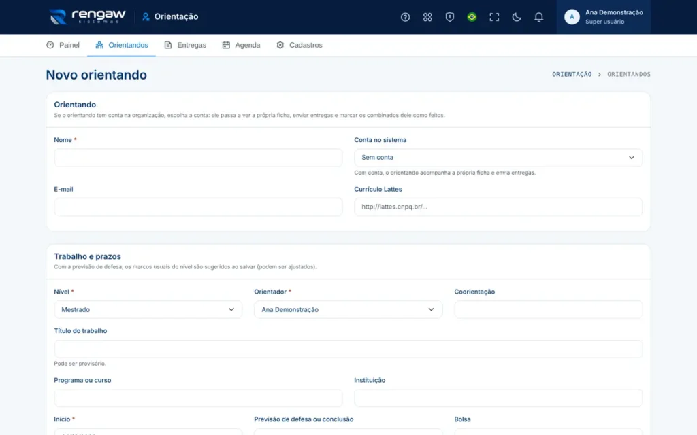Focus the Título do trabalho field
697x435 pixels.
point(348,349)
